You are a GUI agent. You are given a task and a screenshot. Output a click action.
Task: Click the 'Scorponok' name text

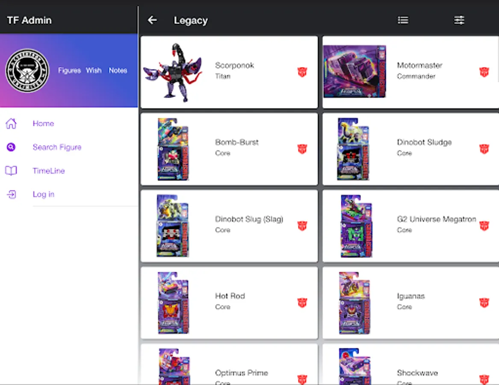(235, 65)
